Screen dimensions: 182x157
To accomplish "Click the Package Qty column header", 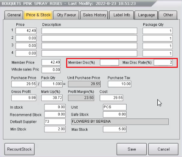I will coord(153,25).
